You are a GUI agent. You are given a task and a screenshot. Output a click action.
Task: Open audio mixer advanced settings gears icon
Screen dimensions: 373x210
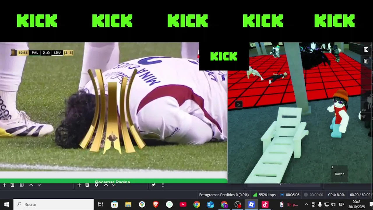click(x=153, y=185)
